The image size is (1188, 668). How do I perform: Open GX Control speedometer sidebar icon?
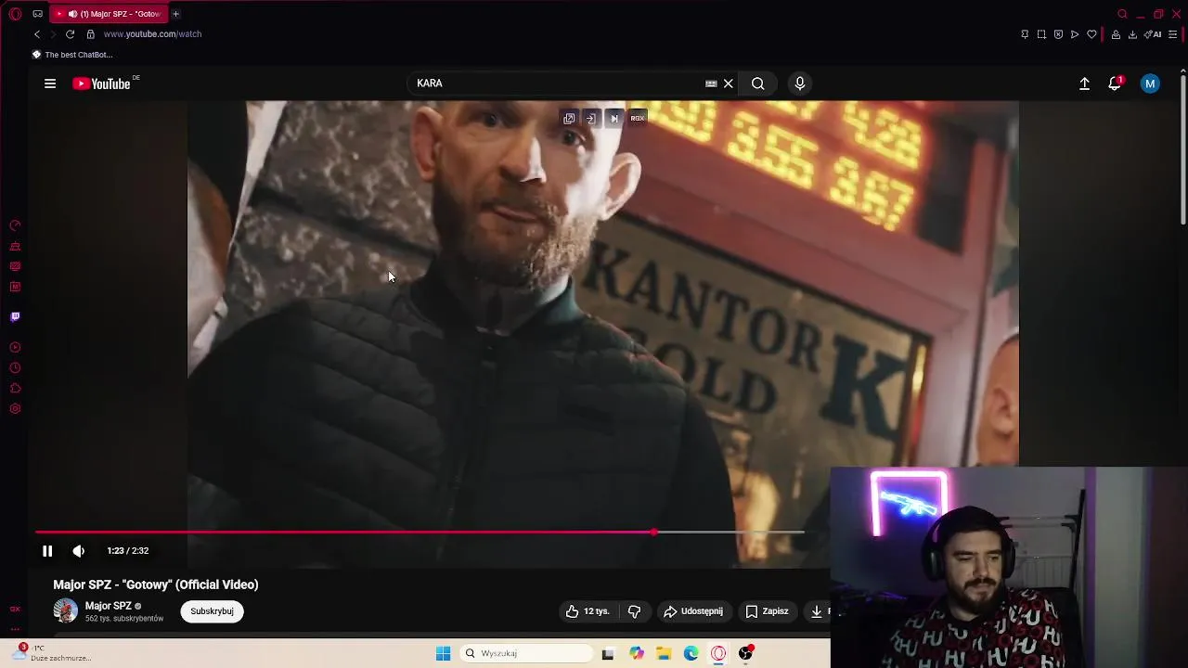pyautogui.click(x=15, y=225)
